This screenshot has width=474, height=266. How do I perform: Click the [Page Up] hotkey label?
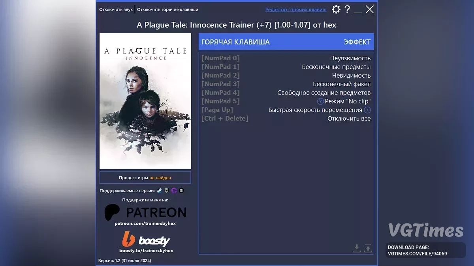point(217,110)
